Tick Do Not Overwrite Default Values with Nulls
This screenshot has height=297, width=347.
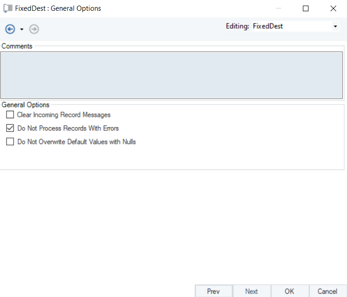10,142
